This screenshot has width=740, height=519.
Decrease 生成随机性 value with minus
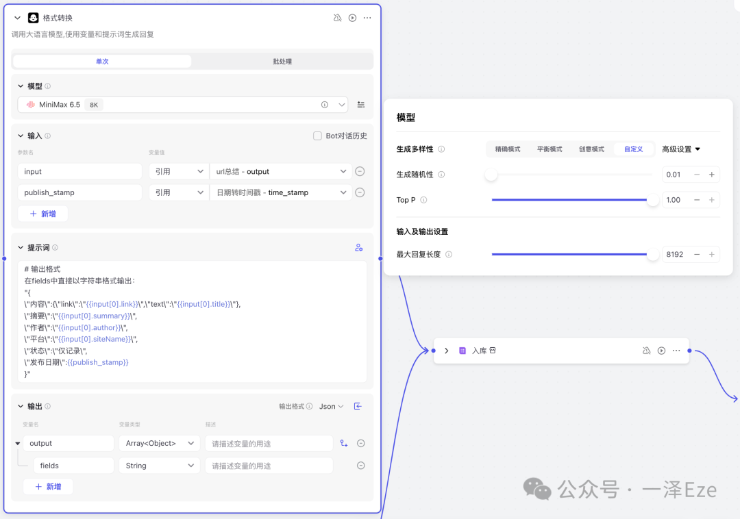(697, 175)
